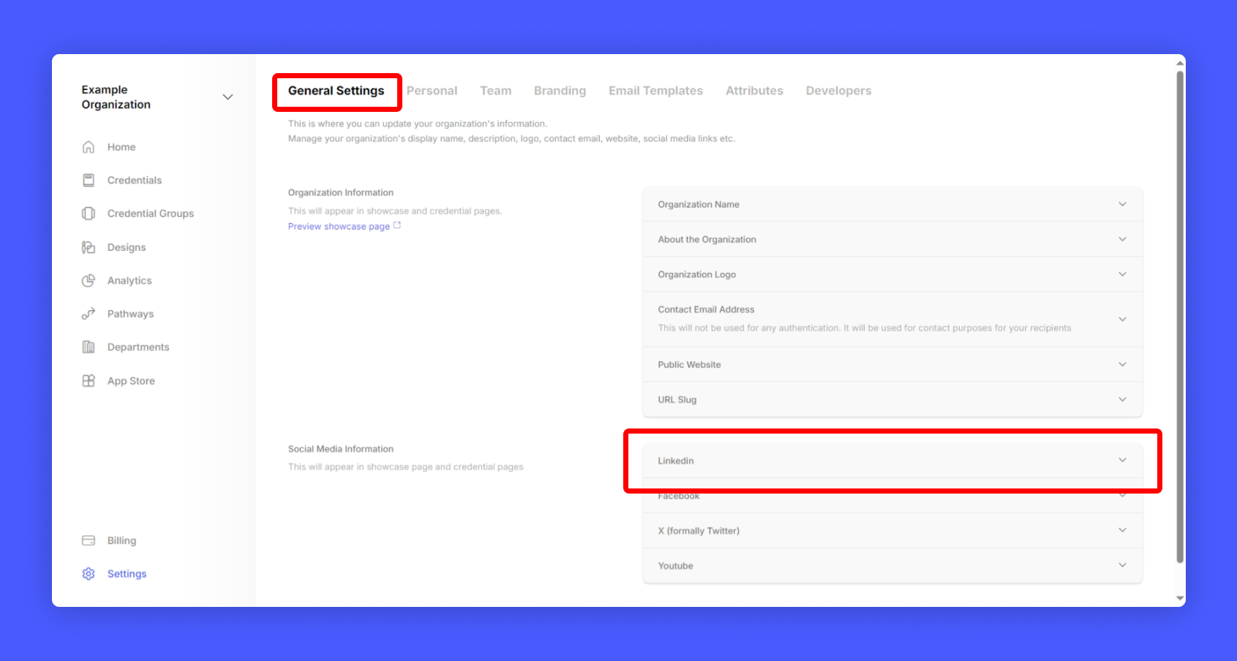This screenshot has height=661, width=1237.
Task: Click the Billing card icon
Action: 89,540
